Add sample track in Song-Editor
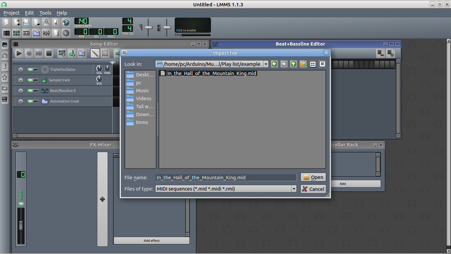The image size is (451, 254). click(72, 53)
